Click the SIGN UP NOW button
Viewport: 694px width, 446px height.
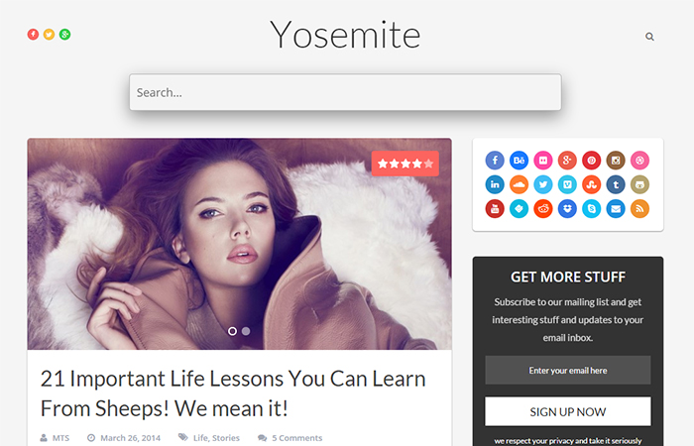(568, 411)
